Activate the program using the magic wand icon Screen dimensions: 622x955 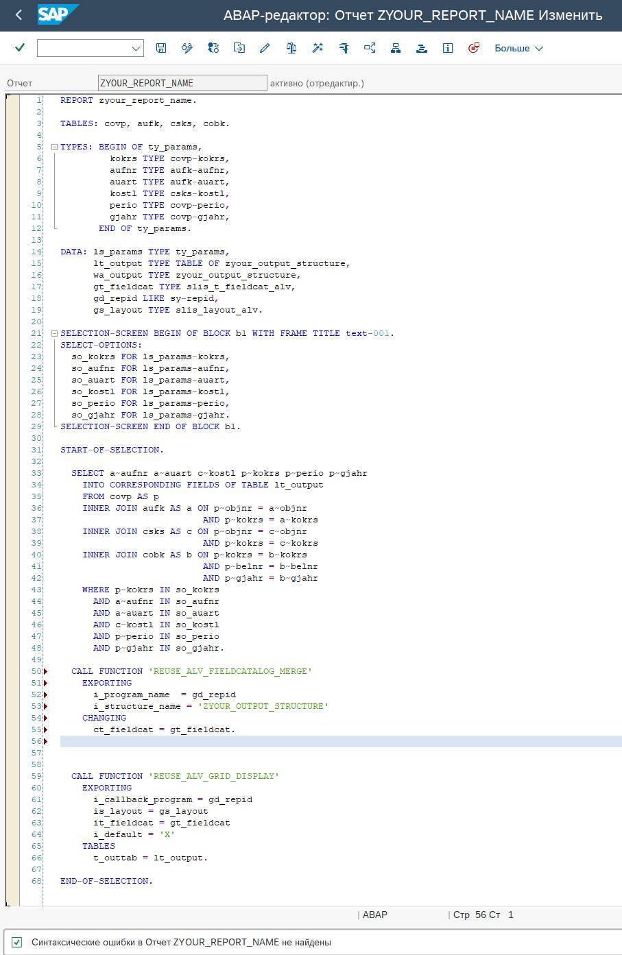318,48
